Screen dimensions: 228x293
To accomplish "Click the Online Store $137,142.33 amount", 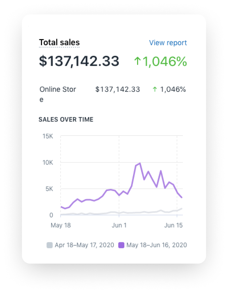I will pos(118,89).
